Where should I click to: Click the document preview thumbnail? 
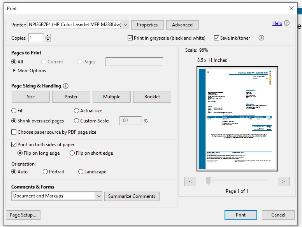tap(237, 119)
